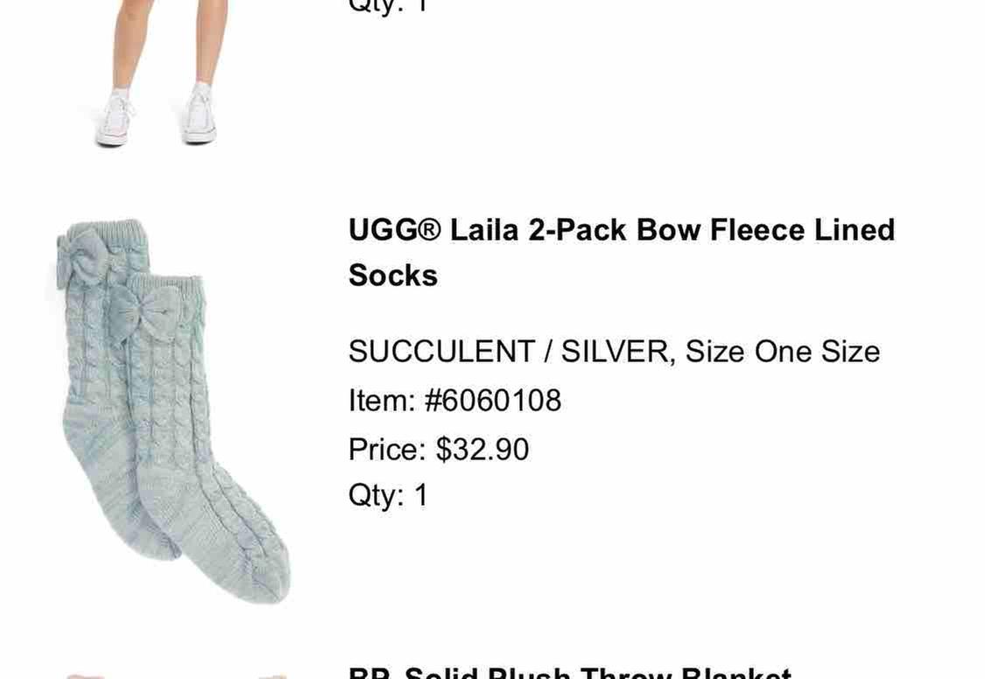Click the $32.90 price amount

pos(483,450)
